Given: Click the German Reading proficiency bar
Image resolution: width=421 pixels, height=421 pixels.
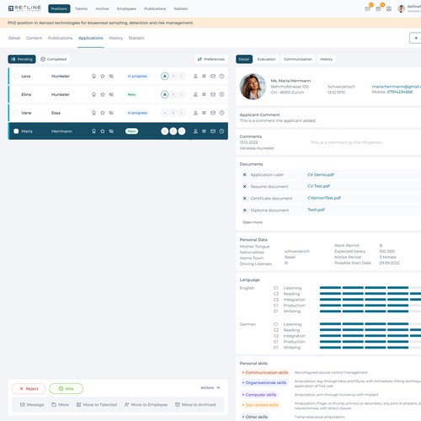Looking at the screenshot, I should coord(370,330).
